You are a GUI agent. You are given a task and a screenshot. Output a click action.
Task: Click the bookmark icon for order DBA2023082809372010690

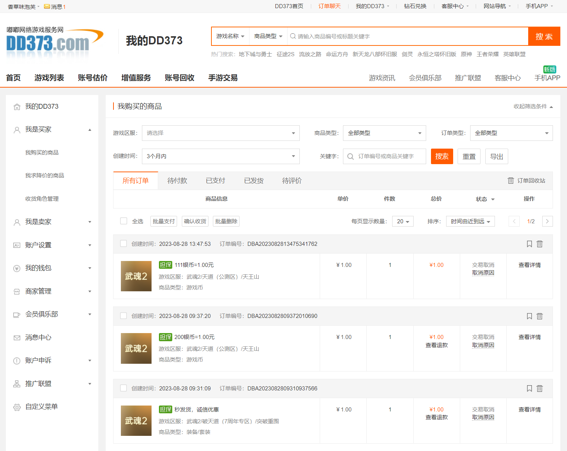click(529, 316)
